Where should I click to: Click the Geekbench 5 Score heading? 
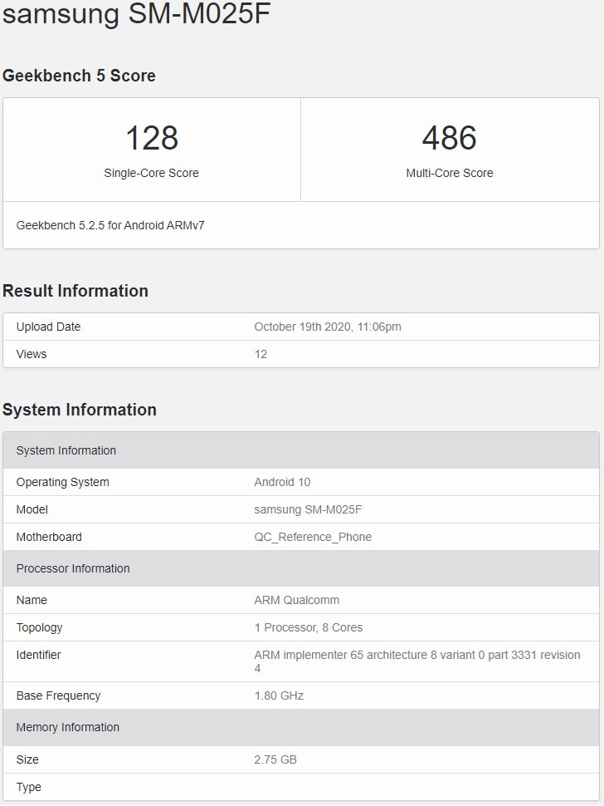coord(79,76)
